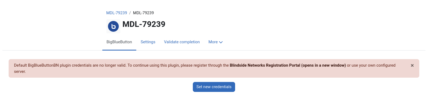Click the BigBlueButton activity logo icon
The image size is (429, 104).
point(113,26)
